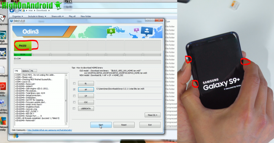Viewport: 274px width, 143px height.
Task: Enable the BL checkbox
Action: [74, 83]
